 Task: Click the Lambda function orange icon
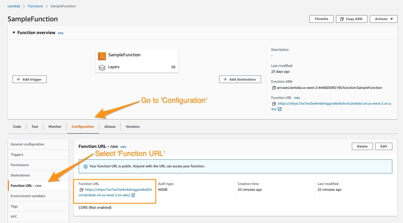[102, 56]
